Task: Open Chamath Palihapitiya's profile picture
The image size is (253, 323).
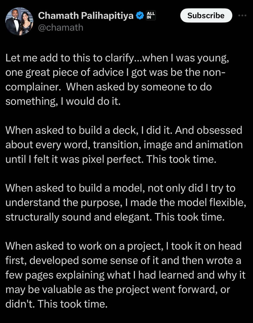Action: pos(19,21)
